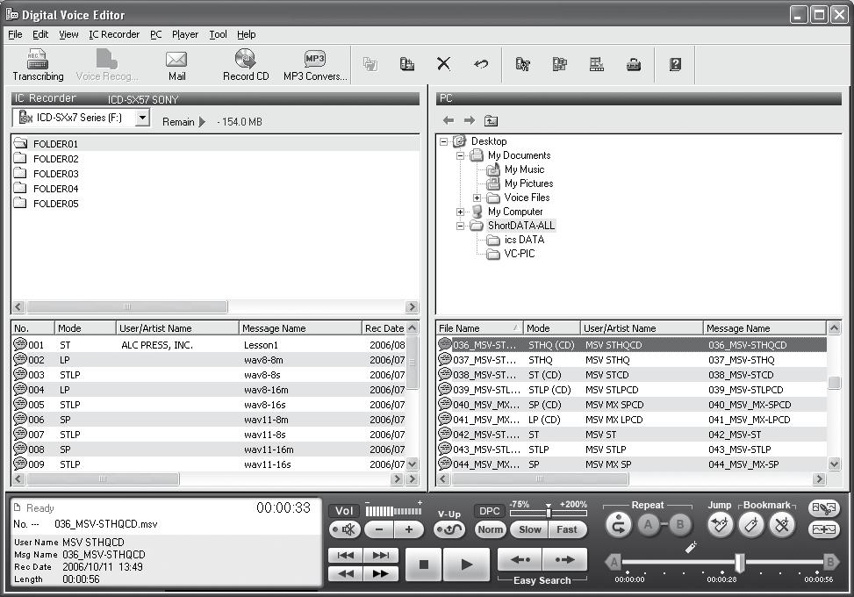Expand the My Computer node
Screen dimensions: 854x597
point(460,212)
